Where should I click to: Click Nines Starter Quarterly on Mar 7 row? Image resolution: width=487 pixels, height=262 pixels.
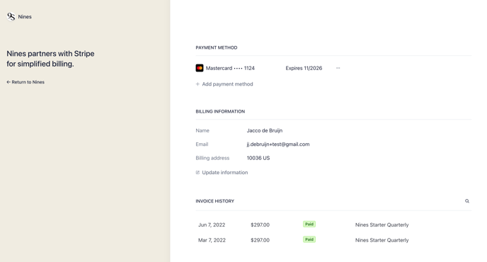(382, 240)
